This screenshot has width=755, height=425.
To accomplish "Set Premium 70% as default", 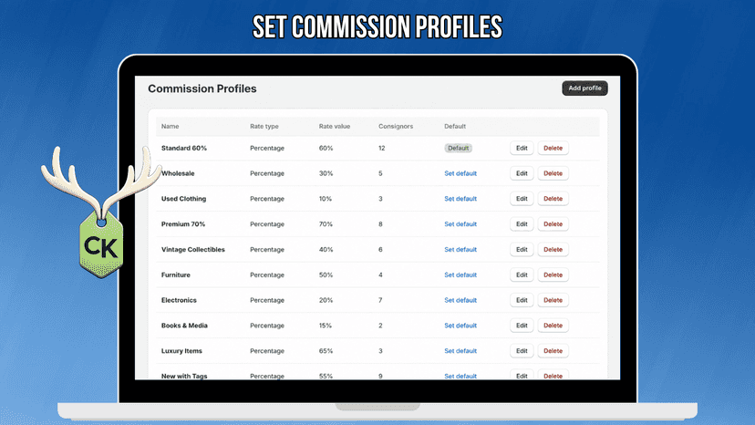I will click(460, 224).
